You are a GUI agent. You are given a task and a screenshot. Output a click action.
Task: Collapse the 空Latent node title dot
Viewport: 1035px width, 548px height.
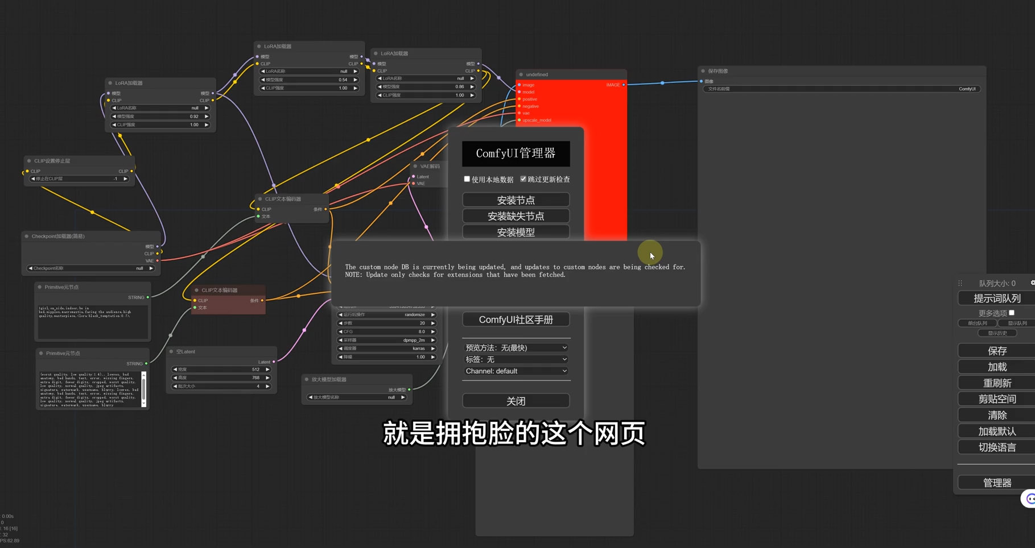171,351
